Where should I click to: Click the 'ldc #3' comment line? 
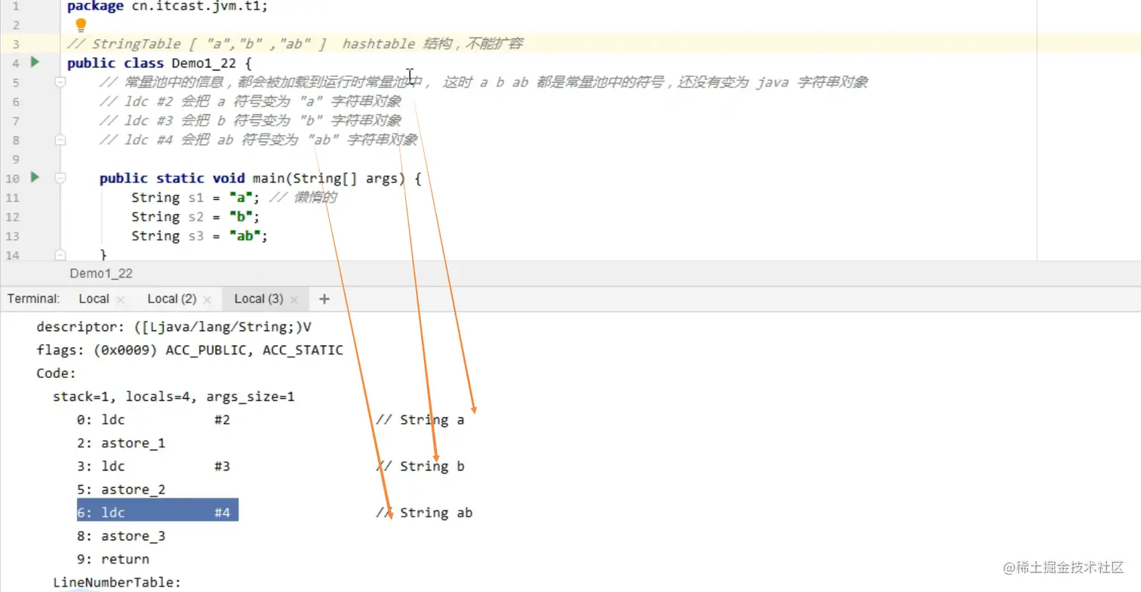click(250, 121)
